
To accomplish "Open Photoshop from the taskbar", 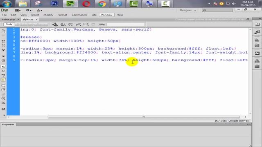I will [54, 4].
